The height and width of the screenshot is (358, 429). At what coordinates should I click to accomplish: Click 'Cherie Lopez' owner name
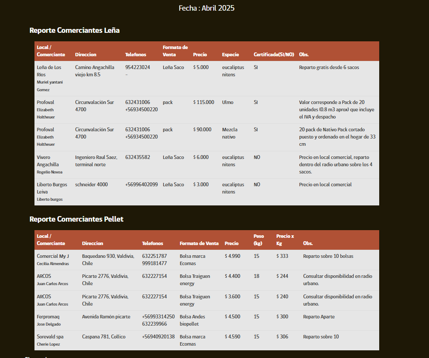(x=49, y=344)
